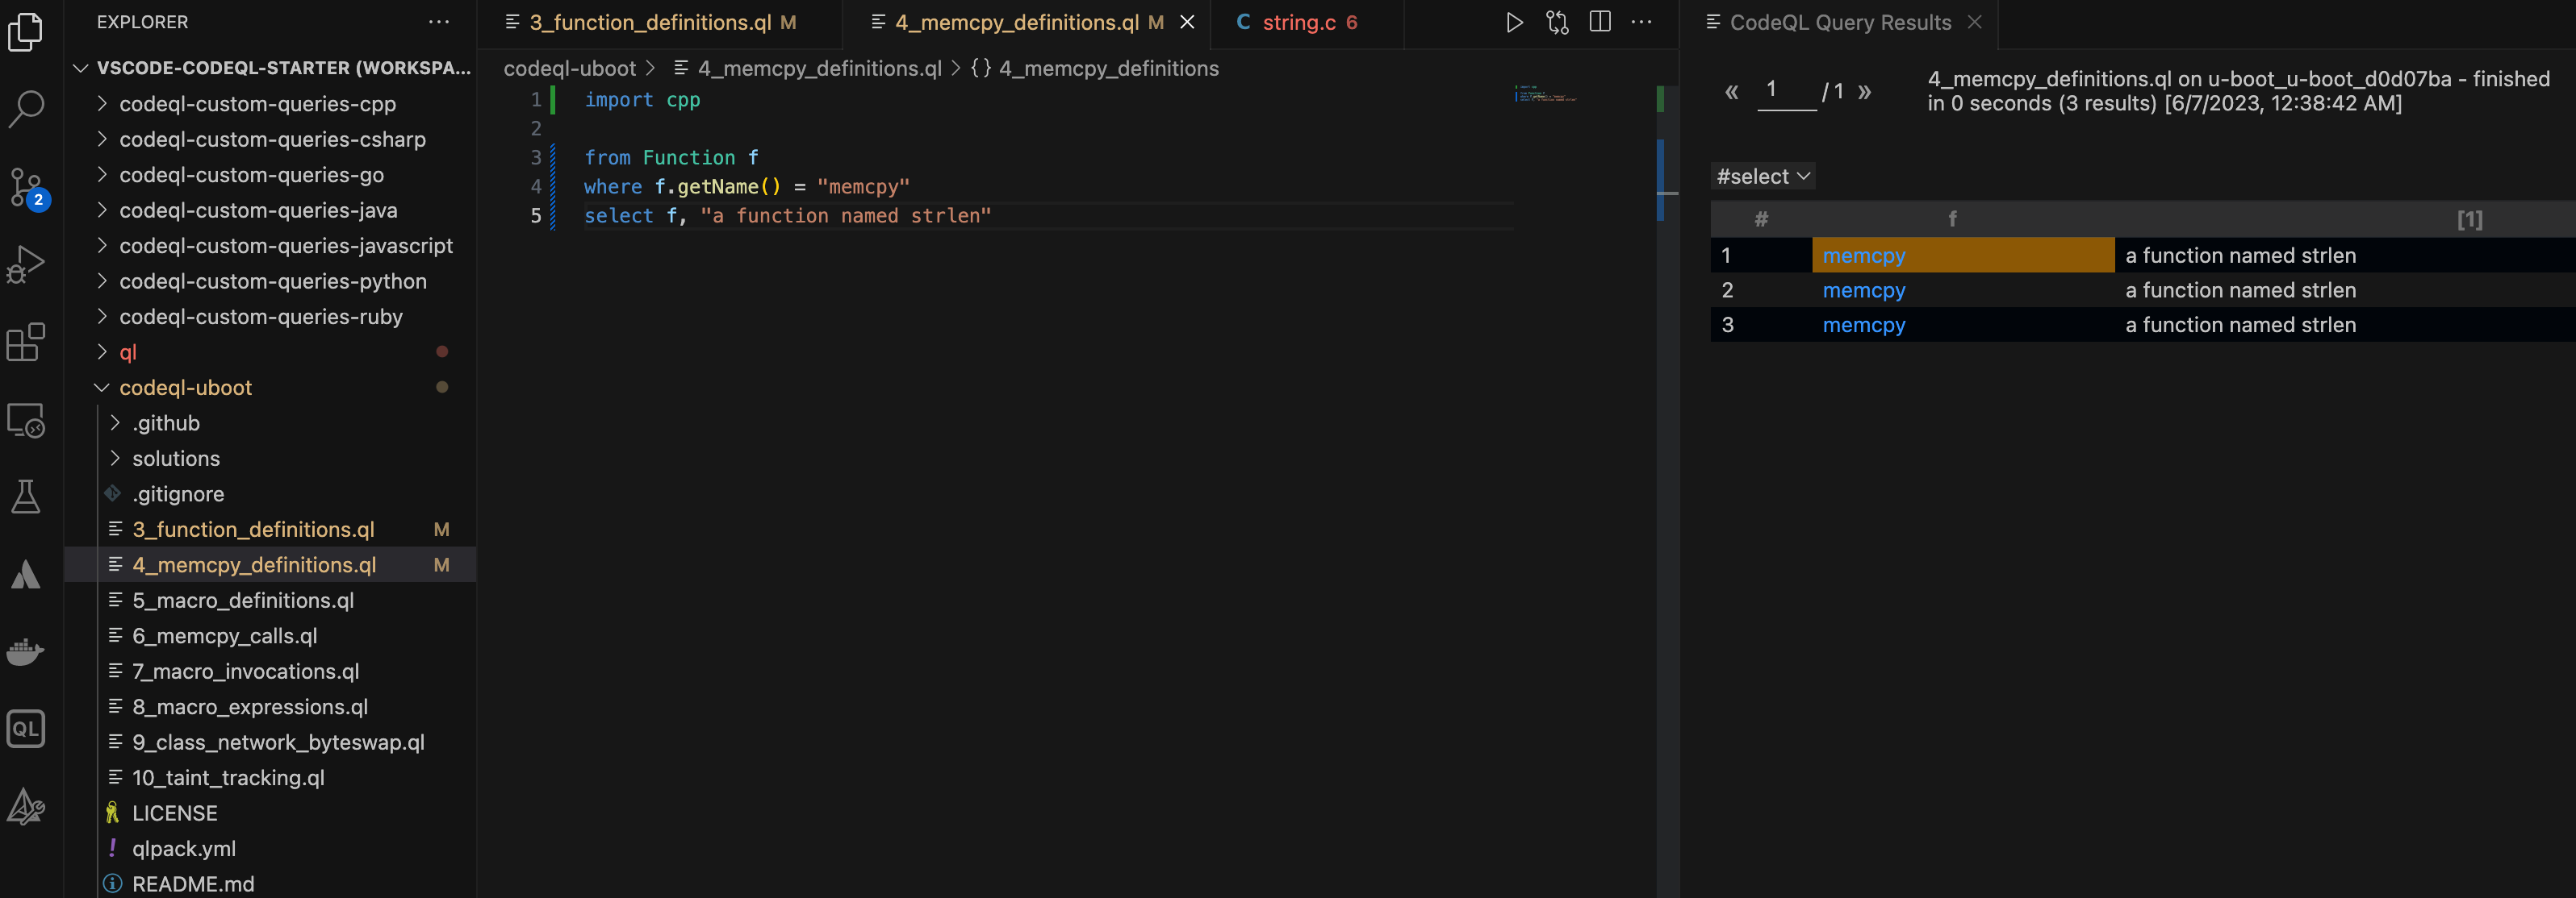
Task: Expand the ql folder
Action: 128,352
